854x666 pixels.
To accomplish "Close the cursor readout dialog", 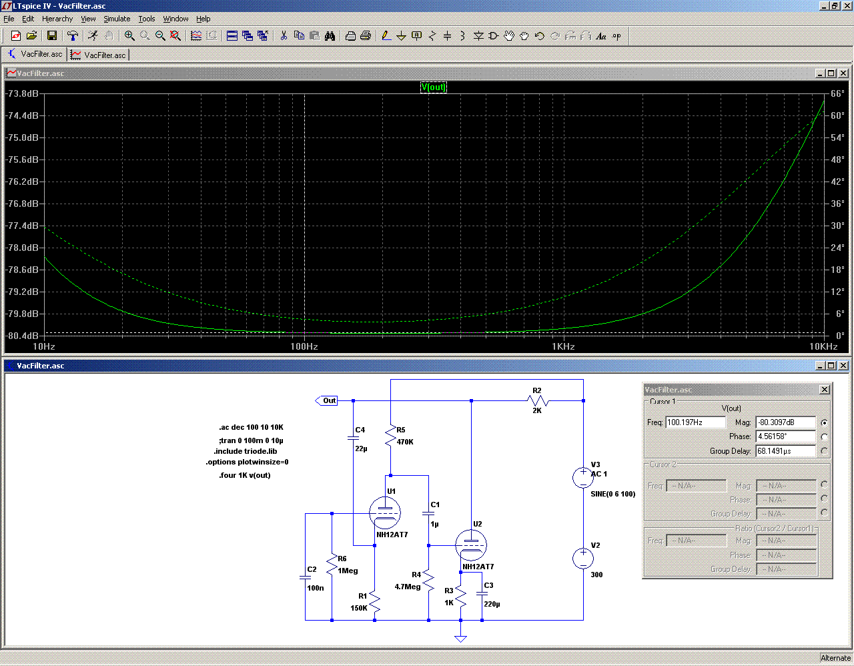I will [x=825, y=390].
